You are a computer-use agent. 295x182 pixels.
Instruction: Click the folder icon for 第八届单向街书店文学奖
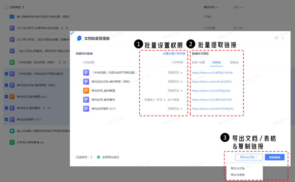point(12,17)
